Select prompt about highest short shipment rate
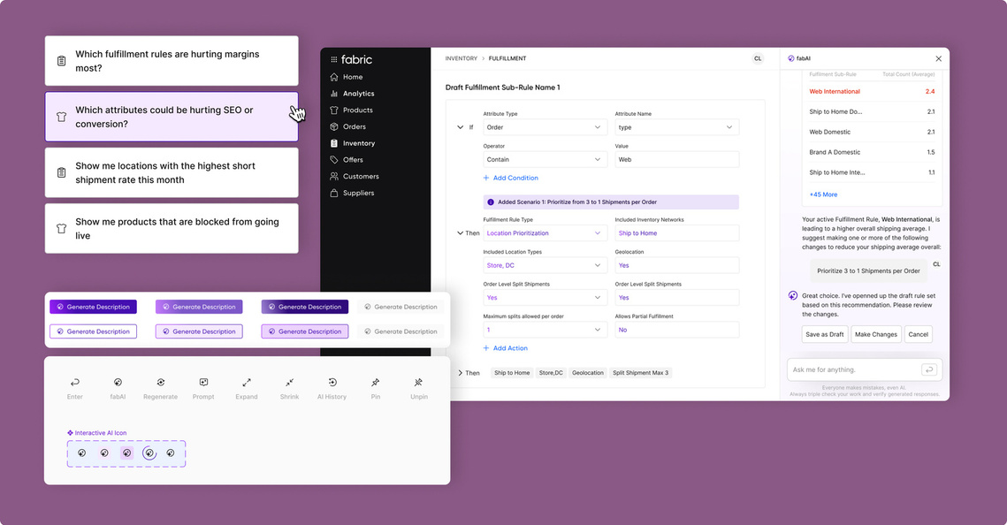This screenshot has width=1007, height=525. click(x=172, y=172)
